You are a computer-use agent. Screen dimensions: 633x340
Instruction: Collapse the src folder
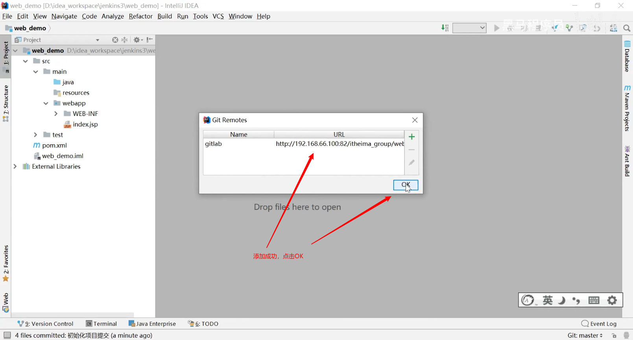(26, 61)
